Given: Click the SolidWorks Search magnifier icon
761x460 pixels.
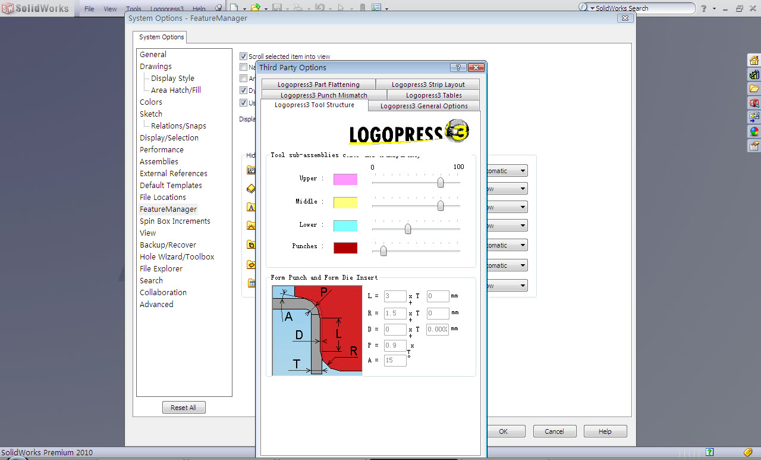Looking at the screenshot, I should click(x=583, y=8).
